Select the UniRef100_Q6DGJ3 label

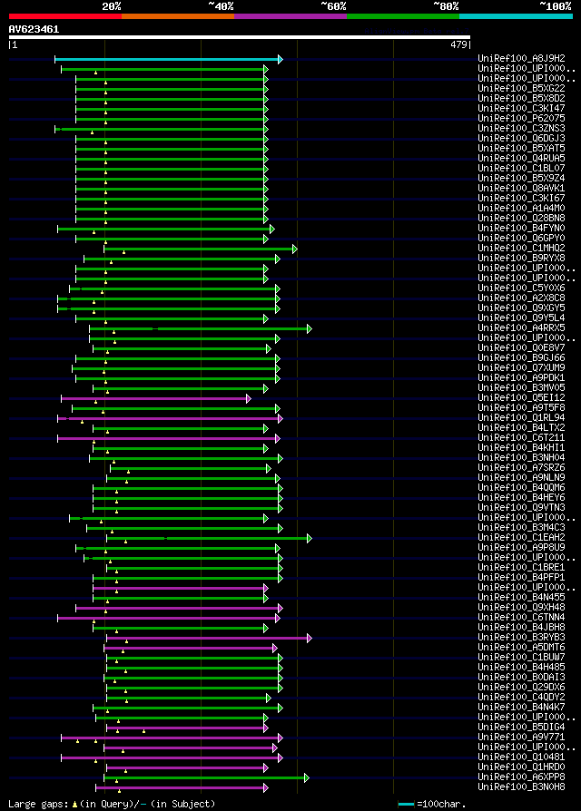[521, 138]
